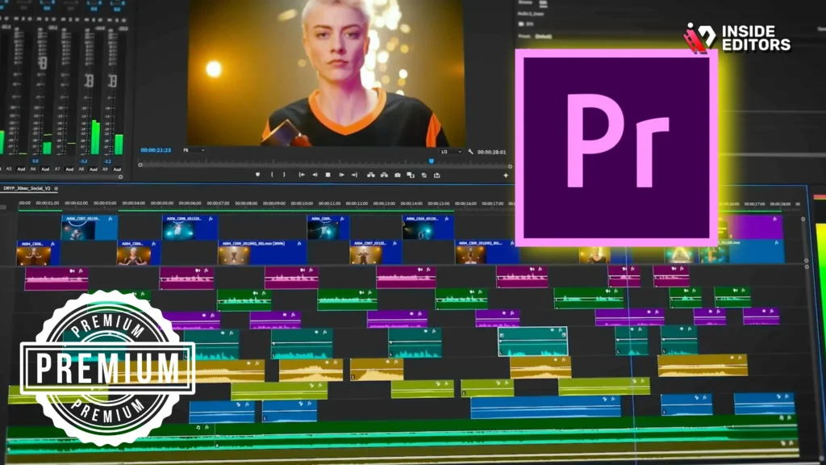Select the white-outlined teal audio clip
The height and width of the screenshot is (465, 826).
[x=533, y=341]
